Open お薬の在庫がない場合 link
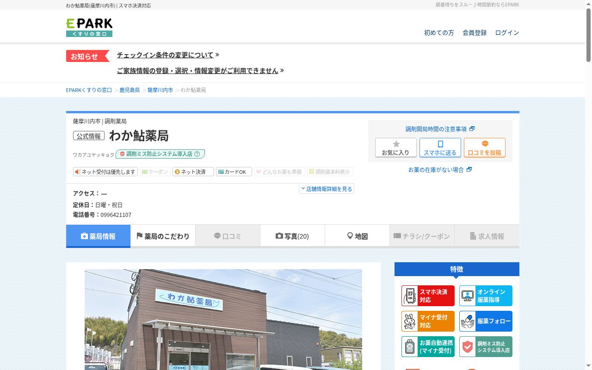This screenshot has height=370, width=592. pyautogui.click(x=440, y=170)
